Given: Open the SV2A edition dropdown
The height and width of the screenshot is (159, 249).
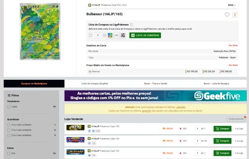Looking at the screenshot, I should coord(232,5).
